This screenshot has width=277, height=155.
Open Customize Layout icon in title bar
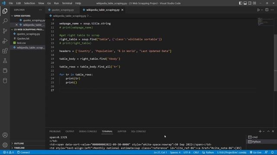click(x=254, y=3)
